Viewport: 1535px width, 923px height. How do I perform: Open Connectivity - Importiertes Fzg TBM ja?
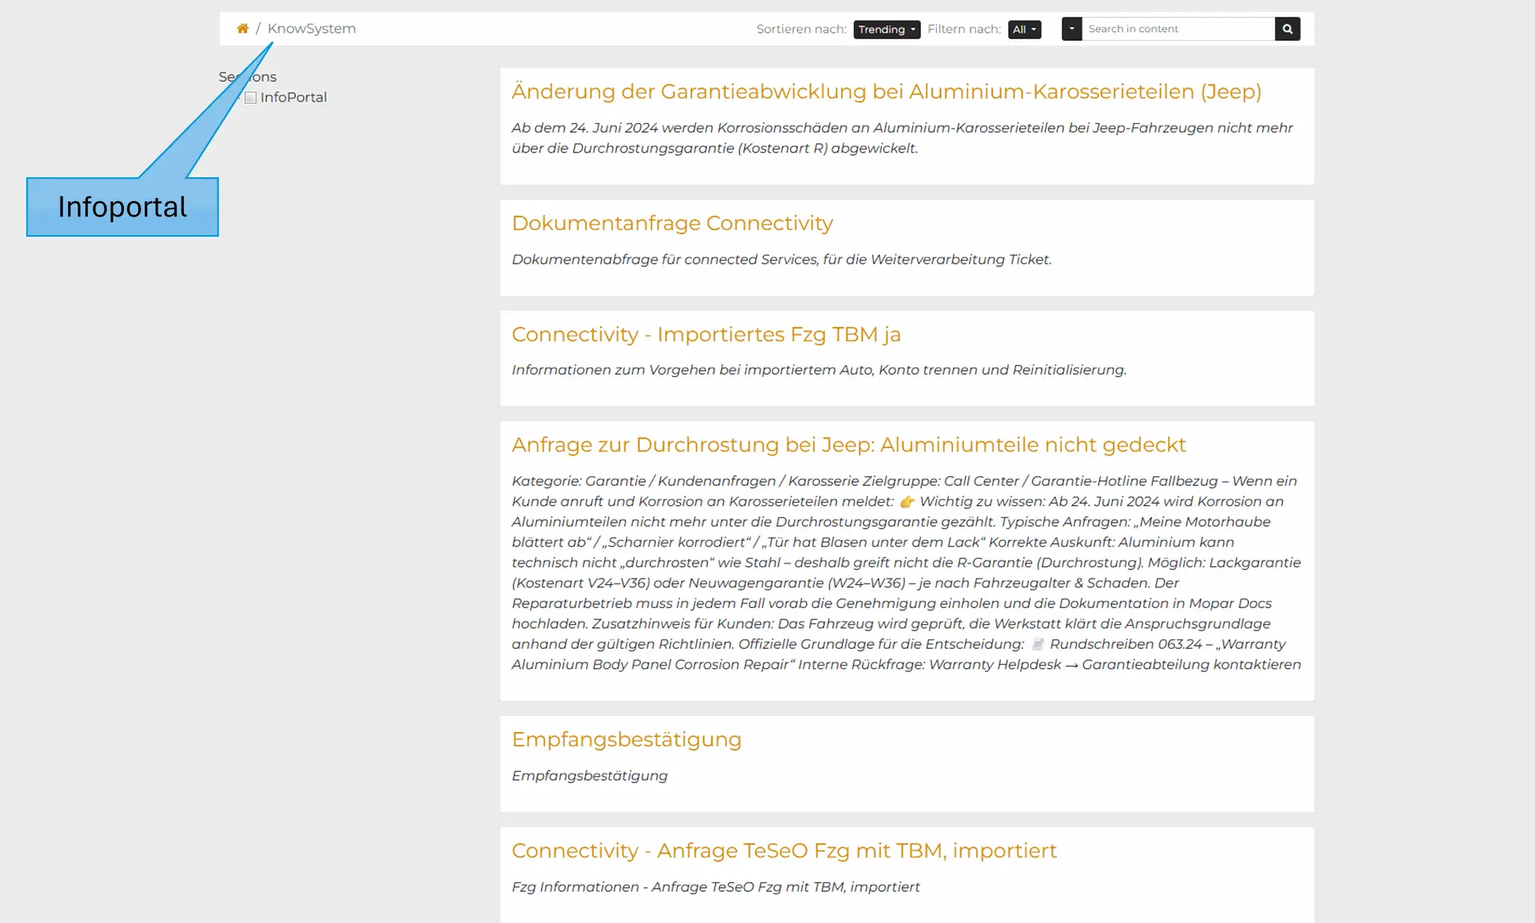pos(706,334)
